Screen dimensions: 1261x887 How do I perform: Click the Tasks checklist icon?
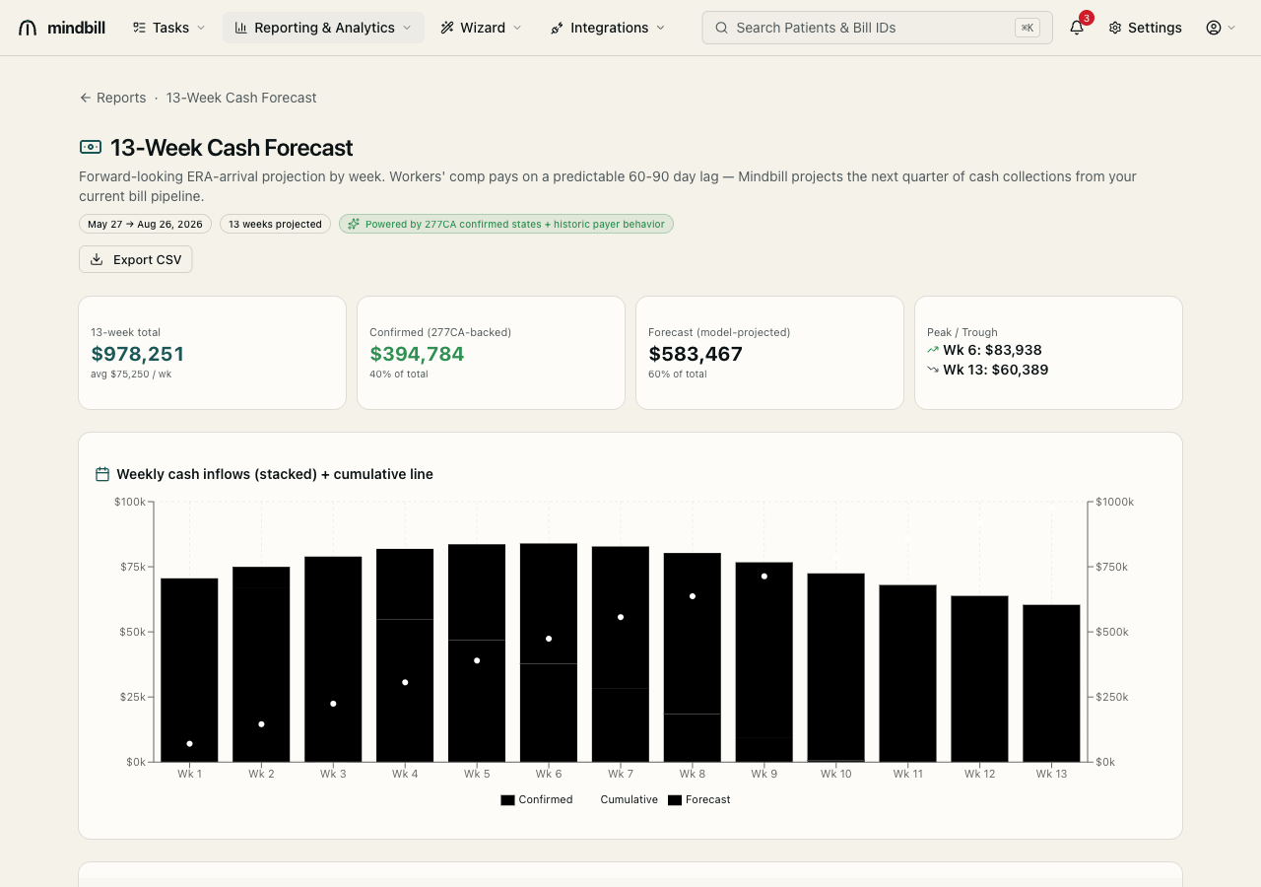pos(139,28)
